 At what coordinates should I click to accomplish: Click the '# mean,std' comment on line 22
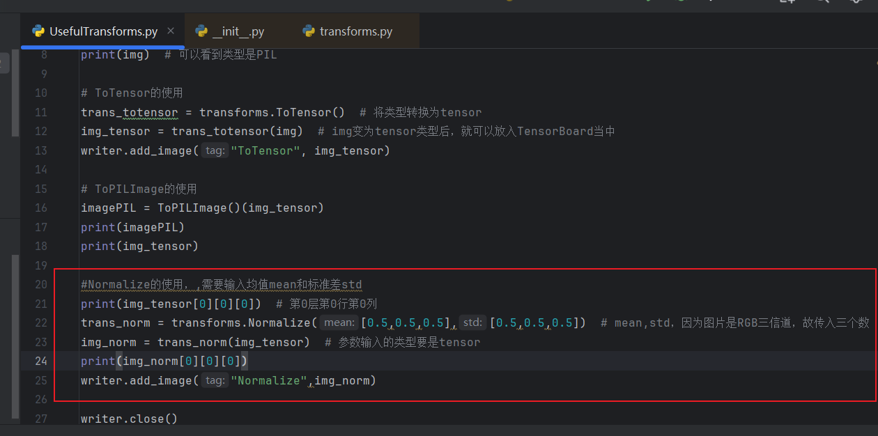pos(734,322)
